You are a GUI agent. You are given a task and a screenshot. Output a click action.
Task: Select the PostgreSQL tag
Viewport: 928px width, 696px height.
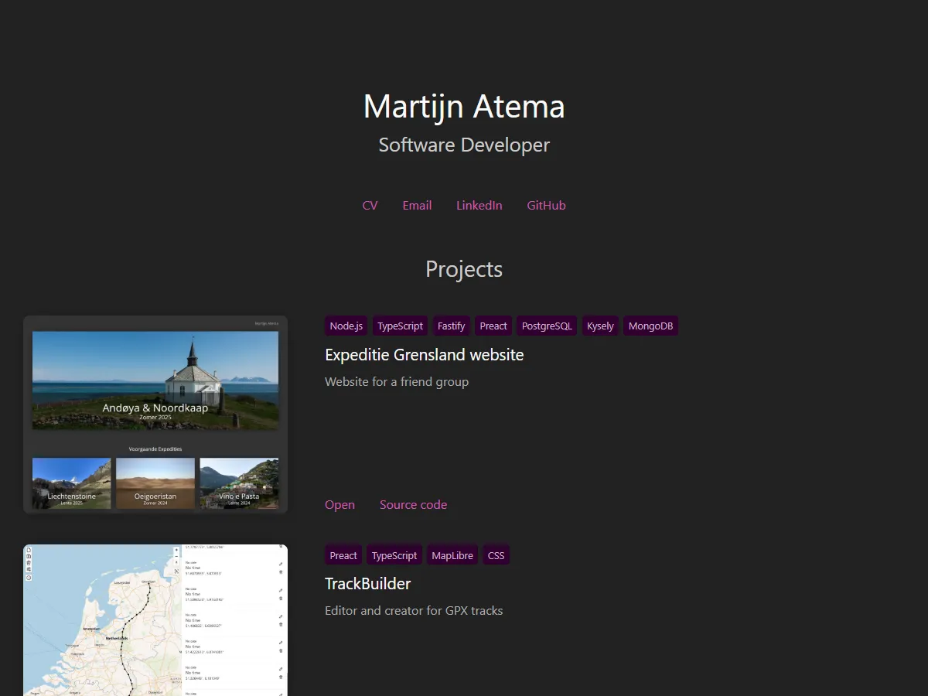(547, 326)
